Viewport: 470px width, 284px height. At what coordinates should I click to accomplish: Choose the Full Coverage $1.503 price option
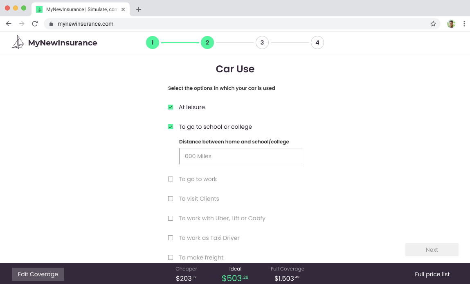click(x=287, y=275)
